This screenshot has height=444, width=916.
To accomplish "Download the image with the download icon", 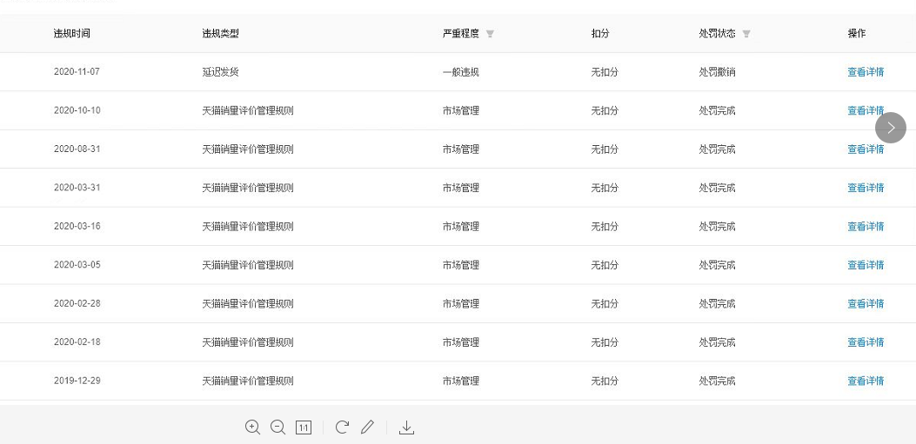I will (406, 427).
